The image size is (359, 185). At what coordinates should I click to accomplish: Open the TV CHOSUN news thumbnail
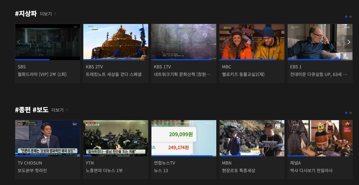pyautogui.click(x=48, y=138)
